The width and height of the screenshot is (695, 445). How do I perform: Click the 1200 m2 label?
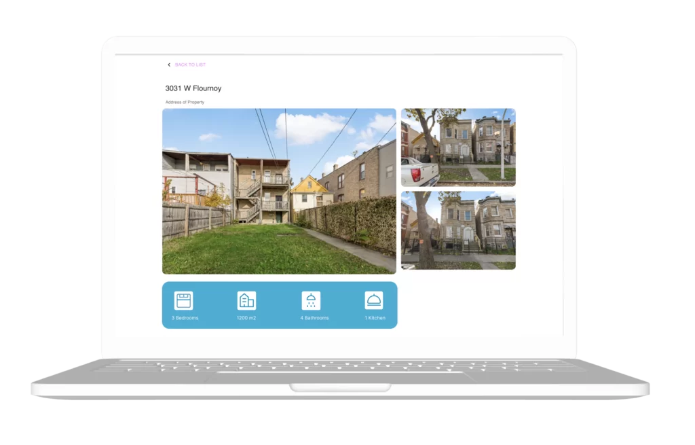[246, 318]
